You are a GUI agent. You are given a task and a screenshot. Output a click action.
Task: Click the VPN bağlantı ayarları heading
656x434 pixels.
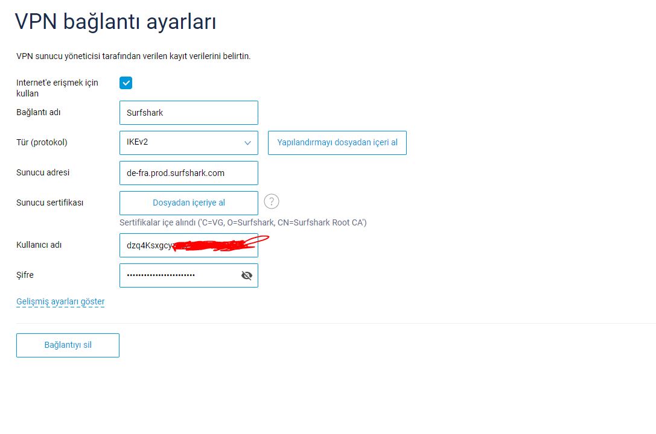pos(115,22)
